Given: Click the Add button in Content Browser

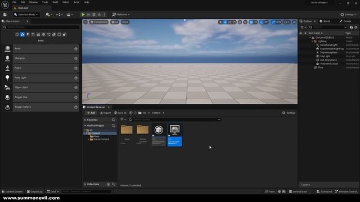Looking at the screenshot, I should (91, 113).
